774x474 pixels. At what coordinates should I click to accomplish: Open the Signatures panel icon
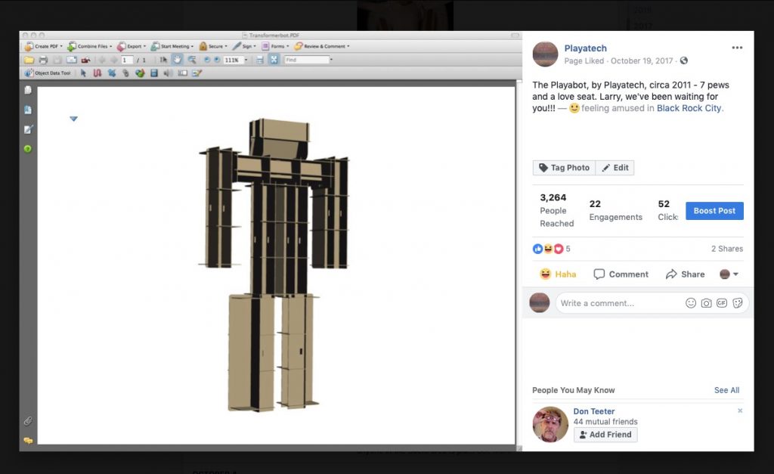[28, 129]
